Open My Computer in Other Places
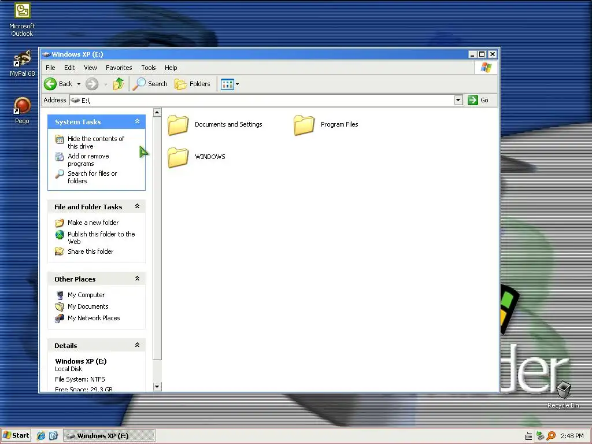The width and height of the screenshot is (592, 444). (x=86, y=295)
